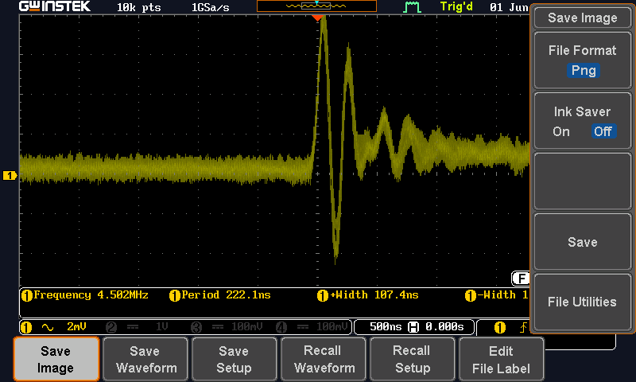
Task: Select the channel 4 indicator
Action: (281, 327)
